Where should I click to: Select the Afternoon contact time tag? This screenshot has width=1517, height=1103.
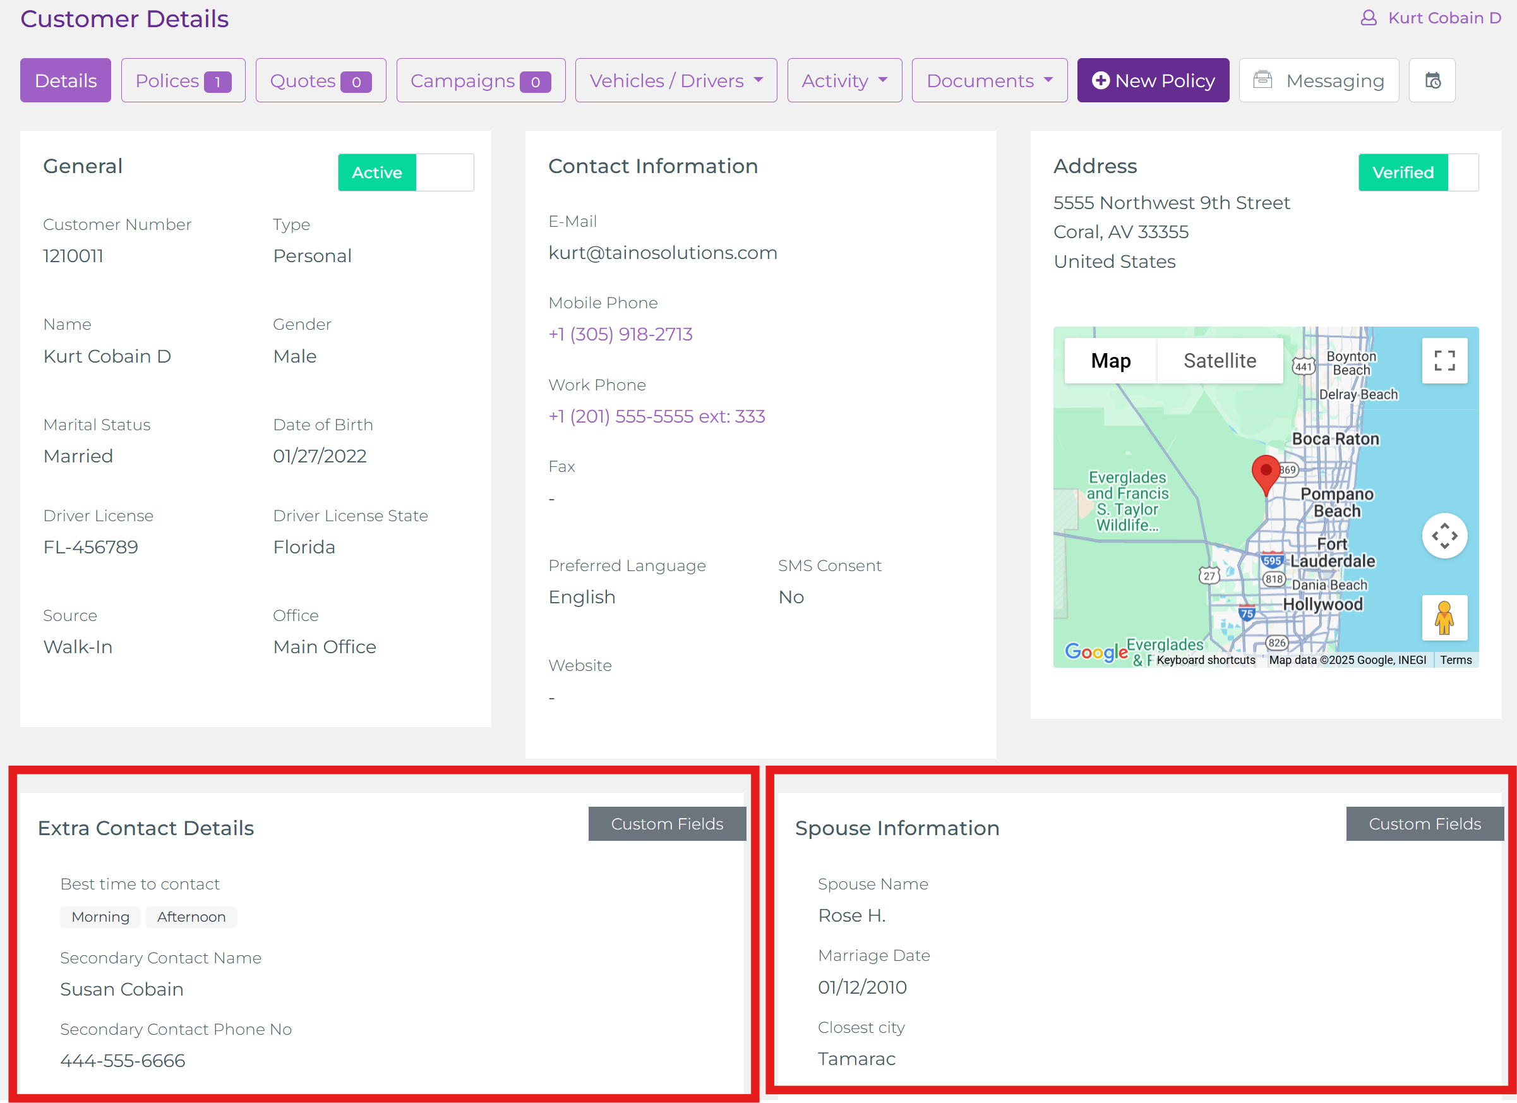point(191,917)
